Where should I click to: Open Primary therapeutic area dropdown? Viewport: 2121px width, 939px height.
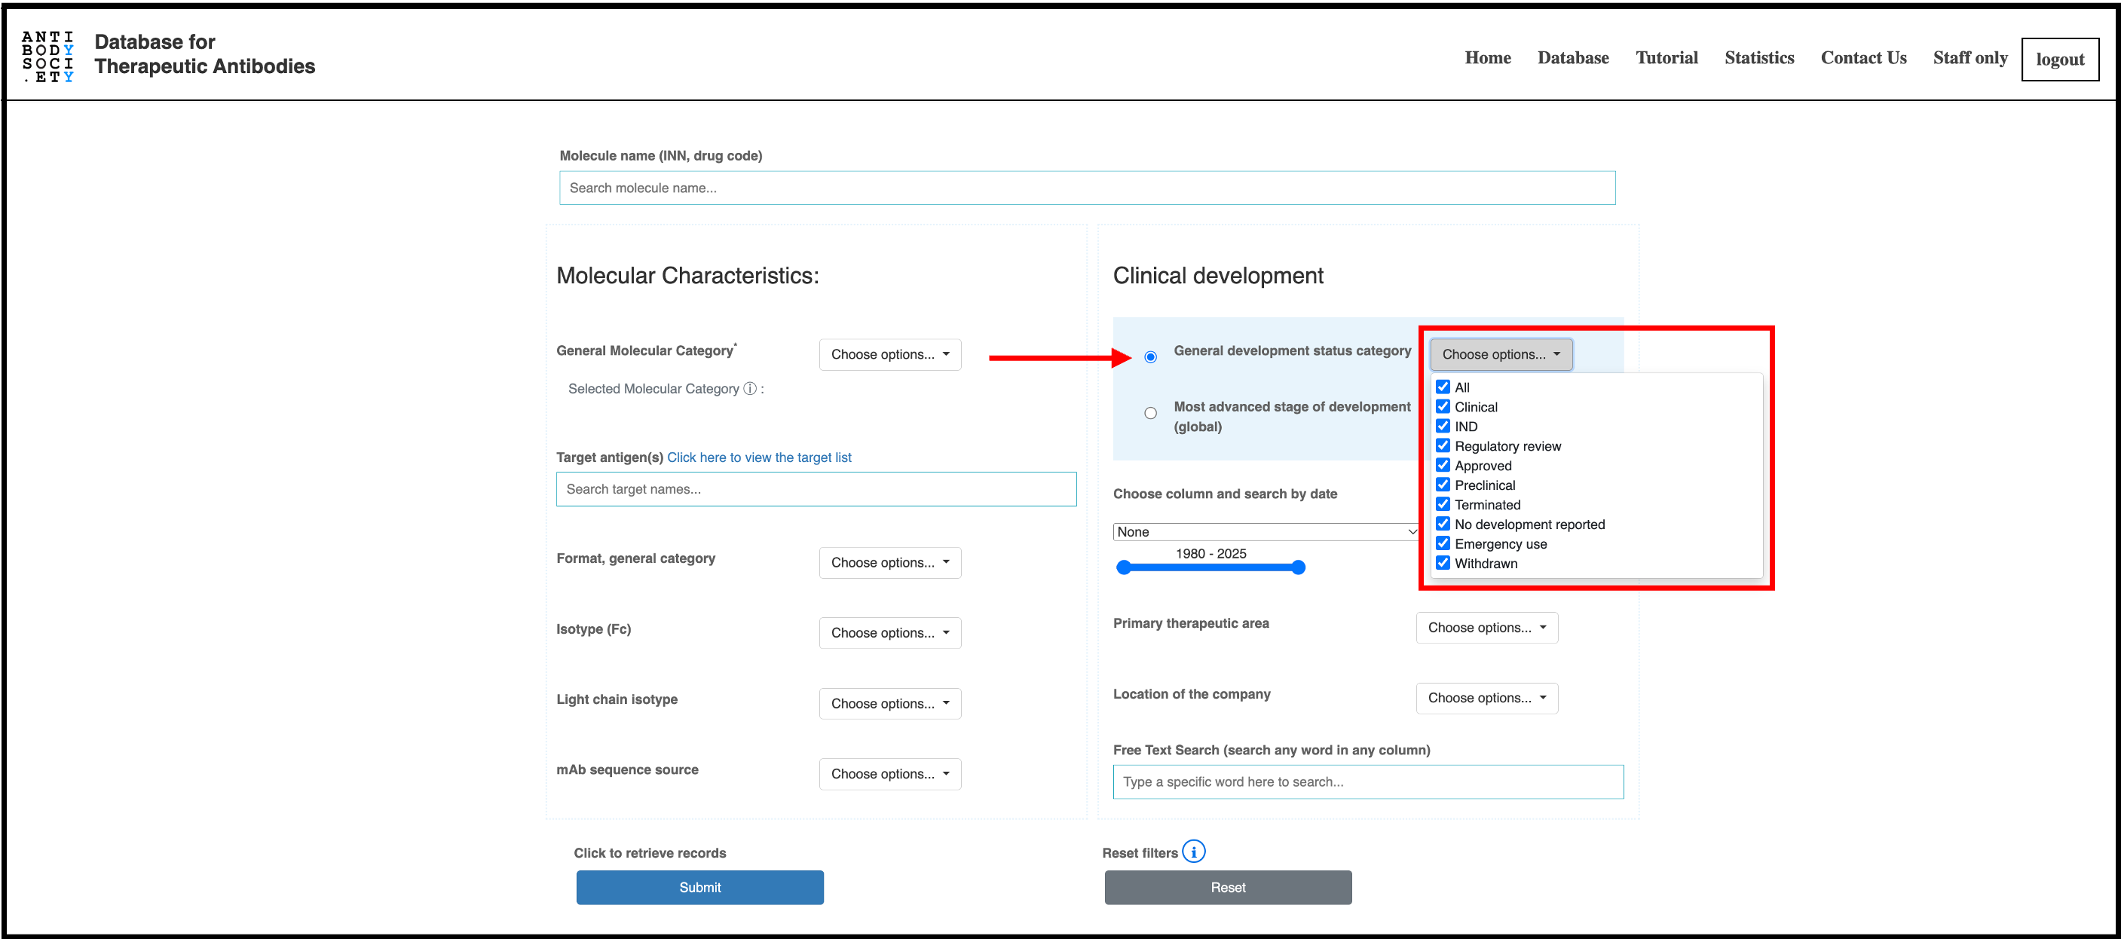pyautogui.click(x=1486, y=628)
